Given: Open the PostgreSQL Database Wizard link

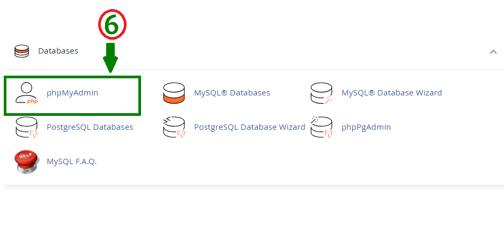Looking at the screenshot, I should pos(249,127).
